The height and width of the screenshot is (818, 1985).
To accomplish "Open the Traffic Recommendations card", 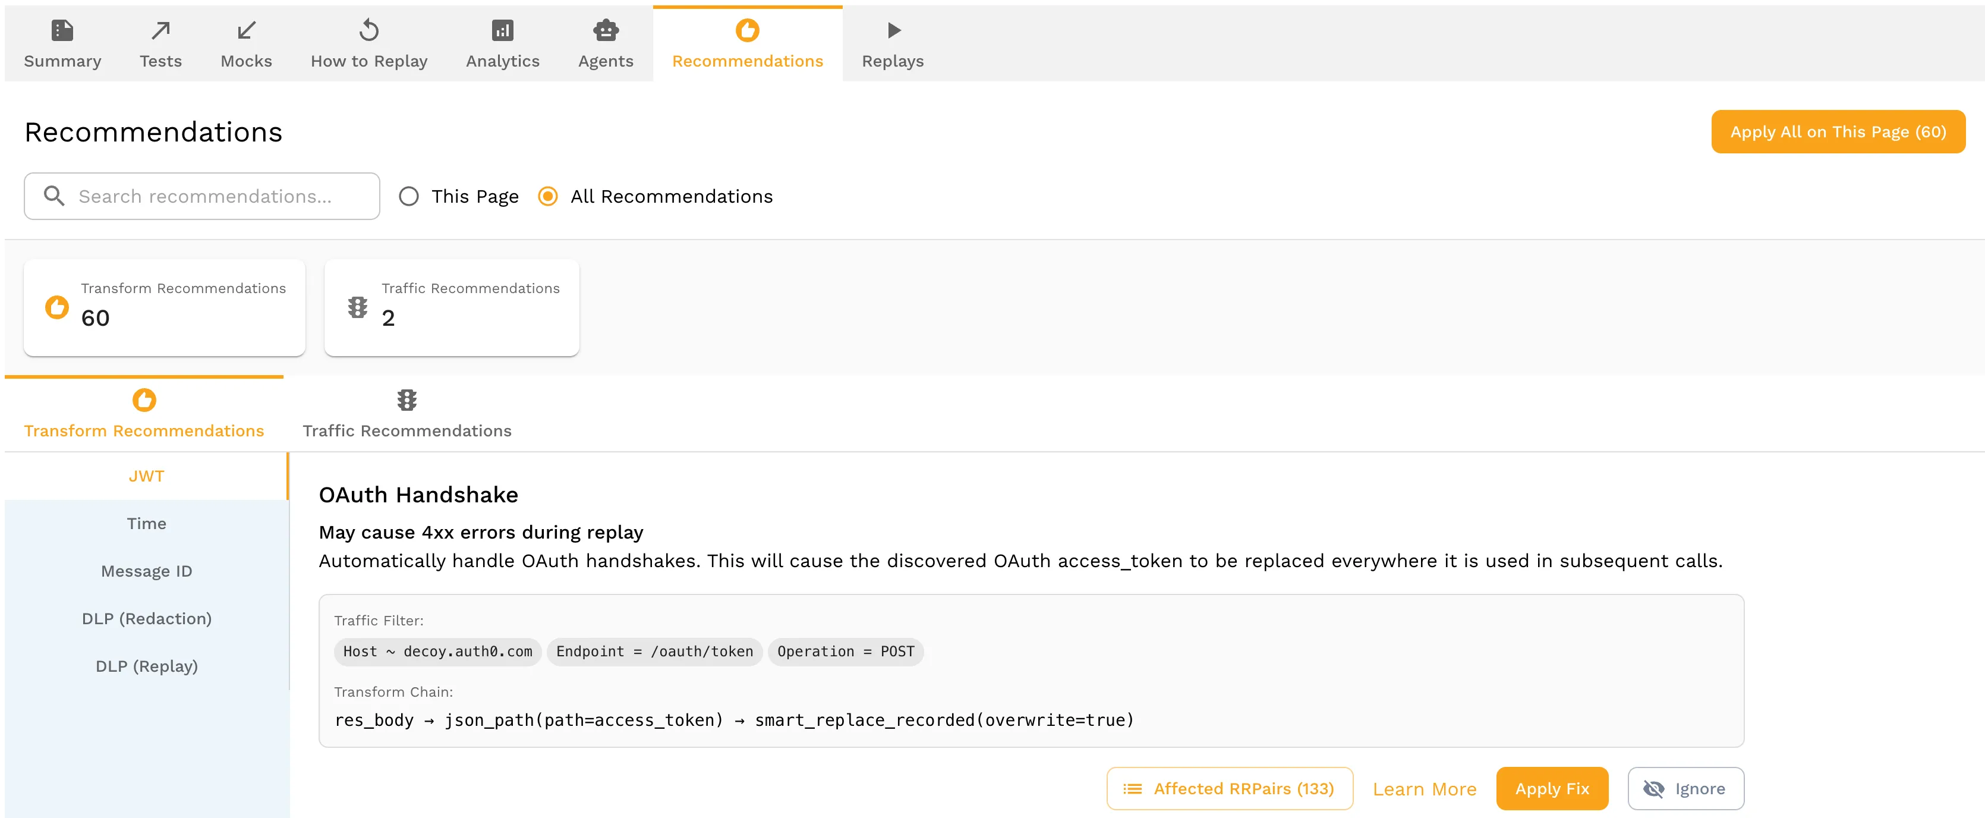I will tap(451, 307).
